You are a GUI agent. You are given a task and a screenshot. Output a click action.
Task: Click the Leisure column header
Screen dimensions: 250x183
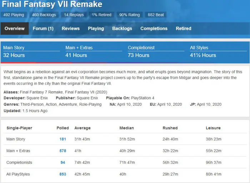pos(213,128)
